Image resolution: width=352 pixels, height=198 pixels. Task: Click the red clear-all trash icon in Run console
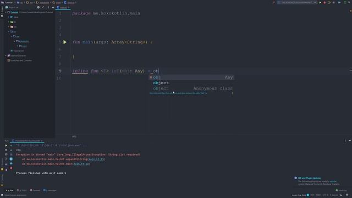pyautogui.click(x=11, y=168)
